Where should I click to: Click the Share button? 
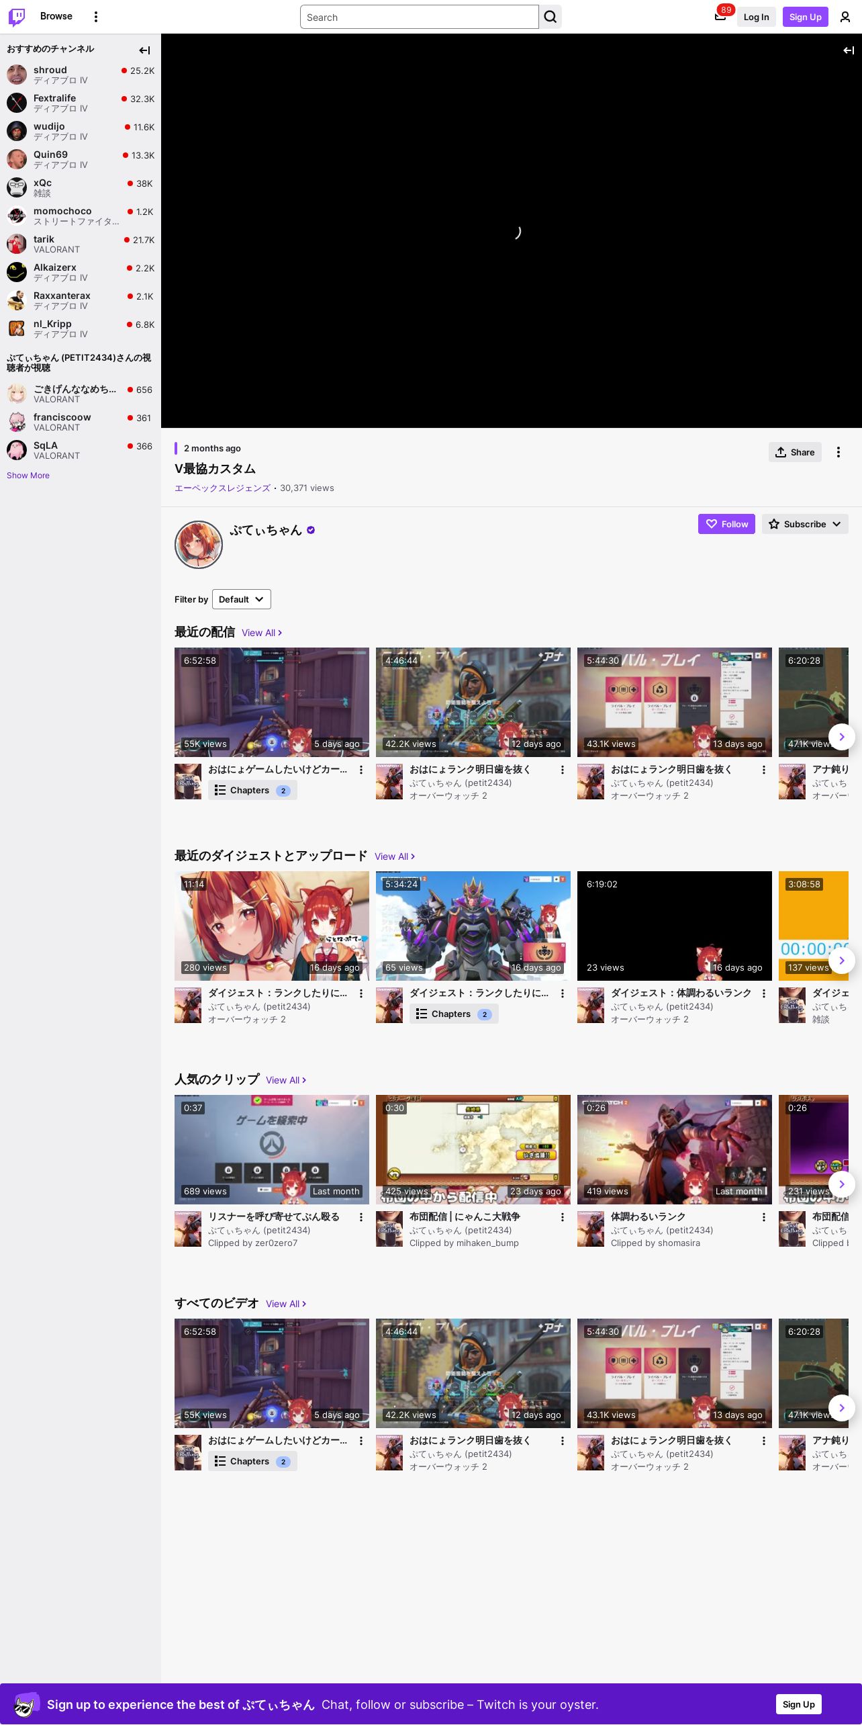[x=795, y=452]
